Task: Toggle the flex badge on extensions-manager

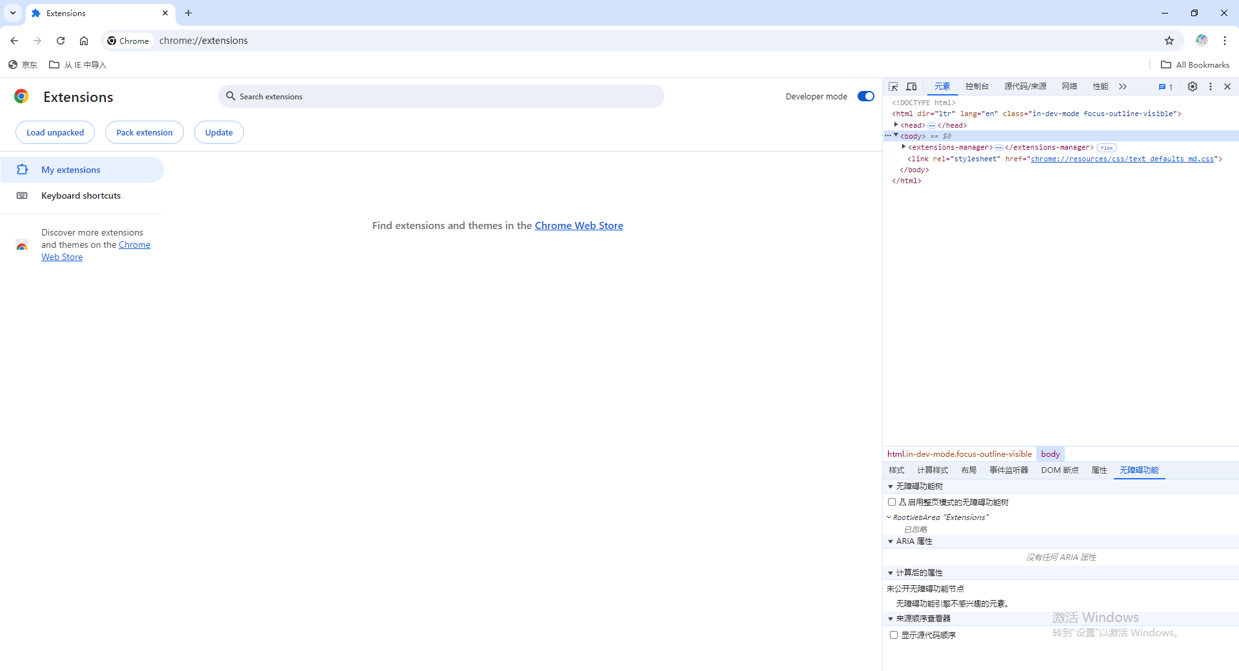Action: [x=1107, y=148]
